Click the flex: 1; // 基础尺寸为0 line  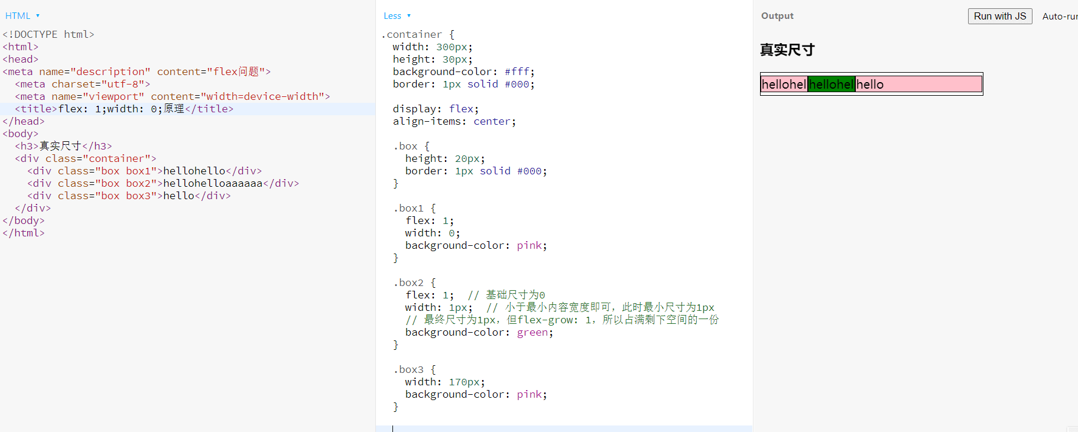475,295
